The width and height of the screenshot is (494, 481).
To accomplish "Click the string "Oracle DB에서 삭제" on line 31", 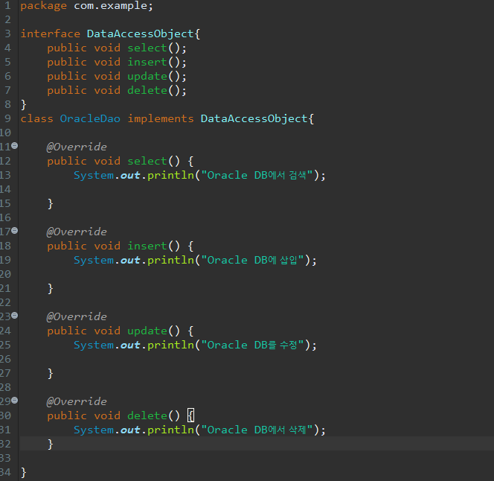I will click(x=257, y=430).
